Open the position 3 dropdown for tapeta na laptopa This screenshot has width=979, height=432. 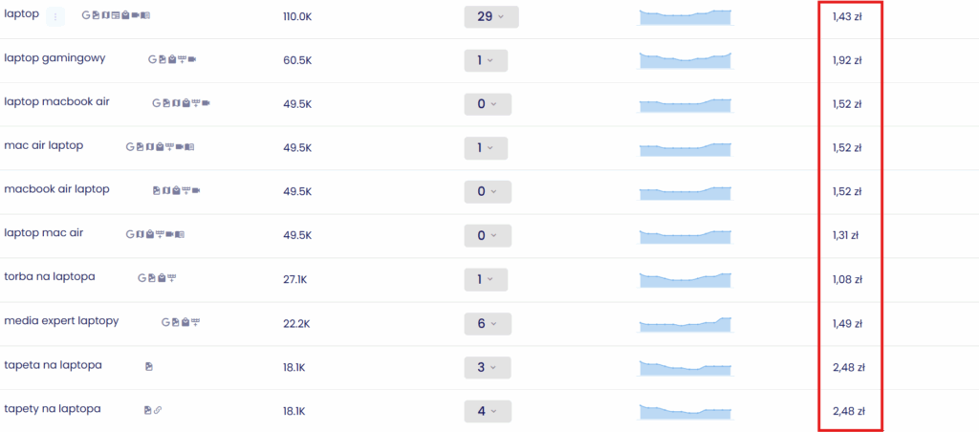click(x=488, y=368)
